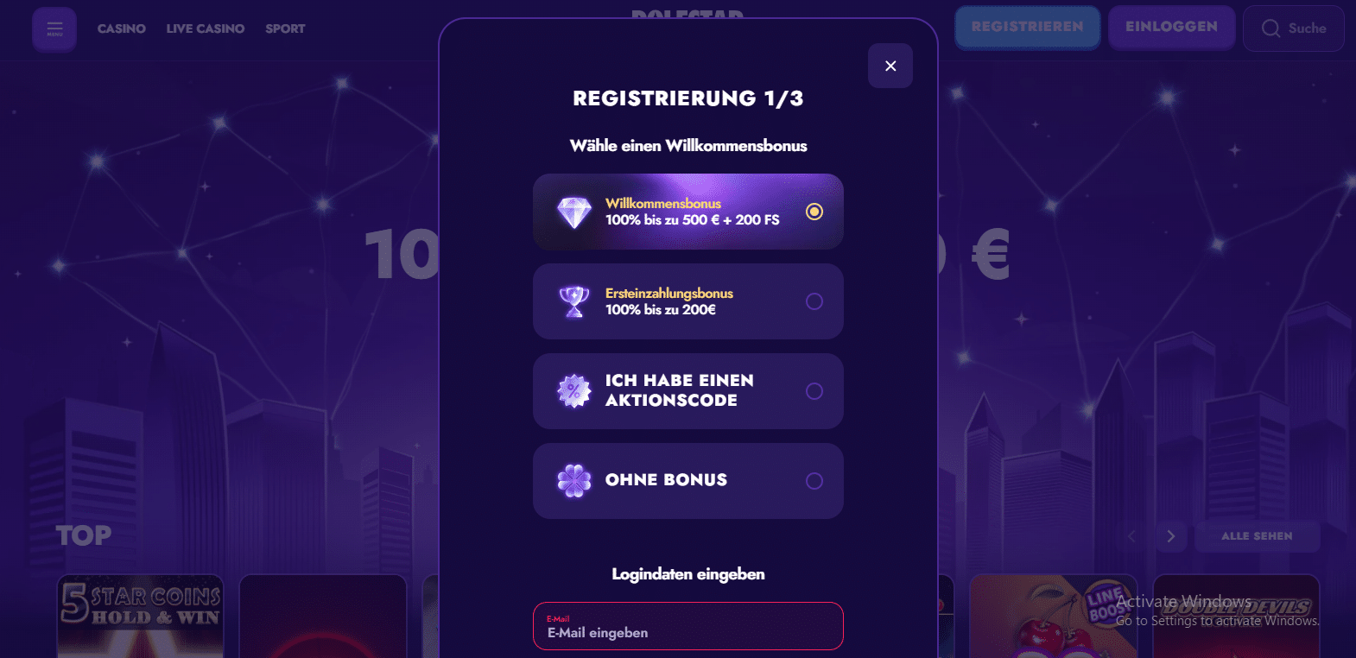Open the Sport menu item

pyautogui.click(x=285, y=28)
